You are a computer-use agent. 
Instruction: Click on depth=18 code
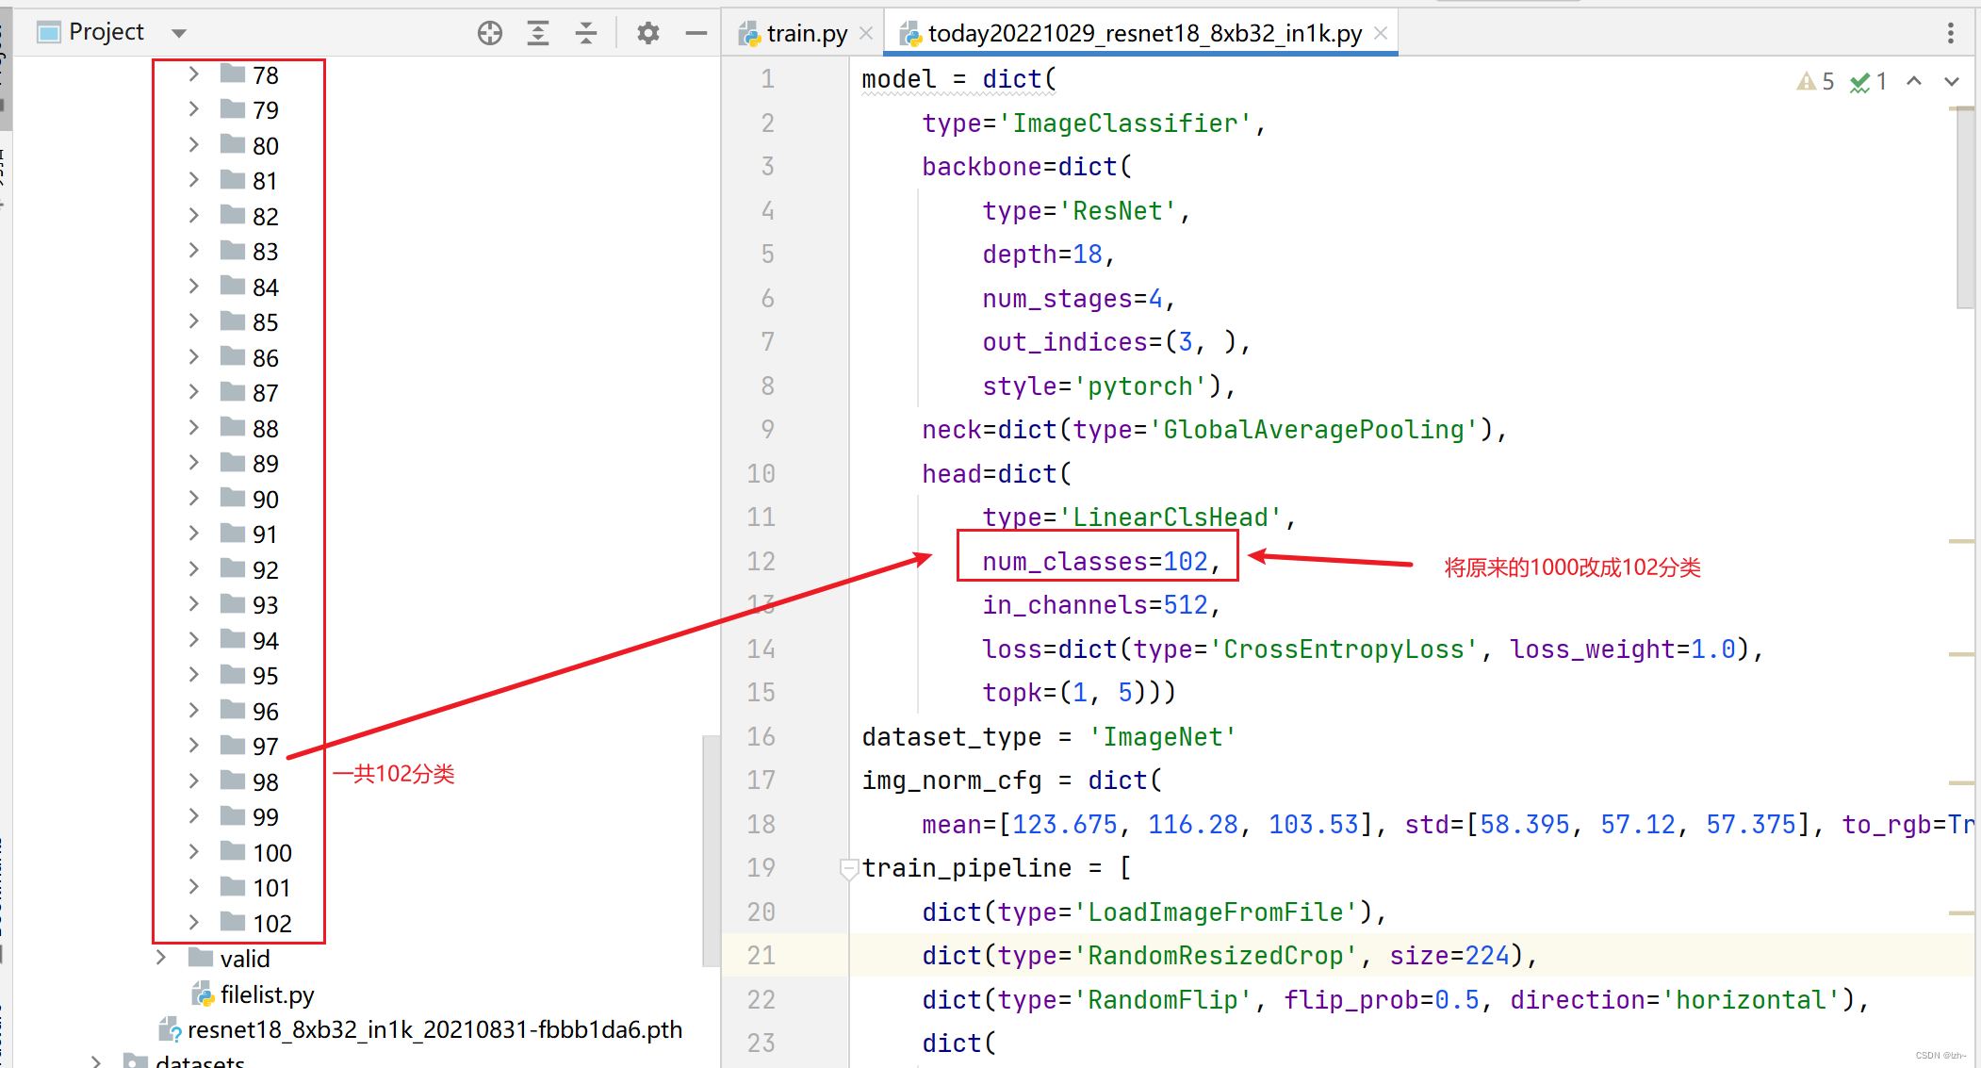pos(1048,255)
